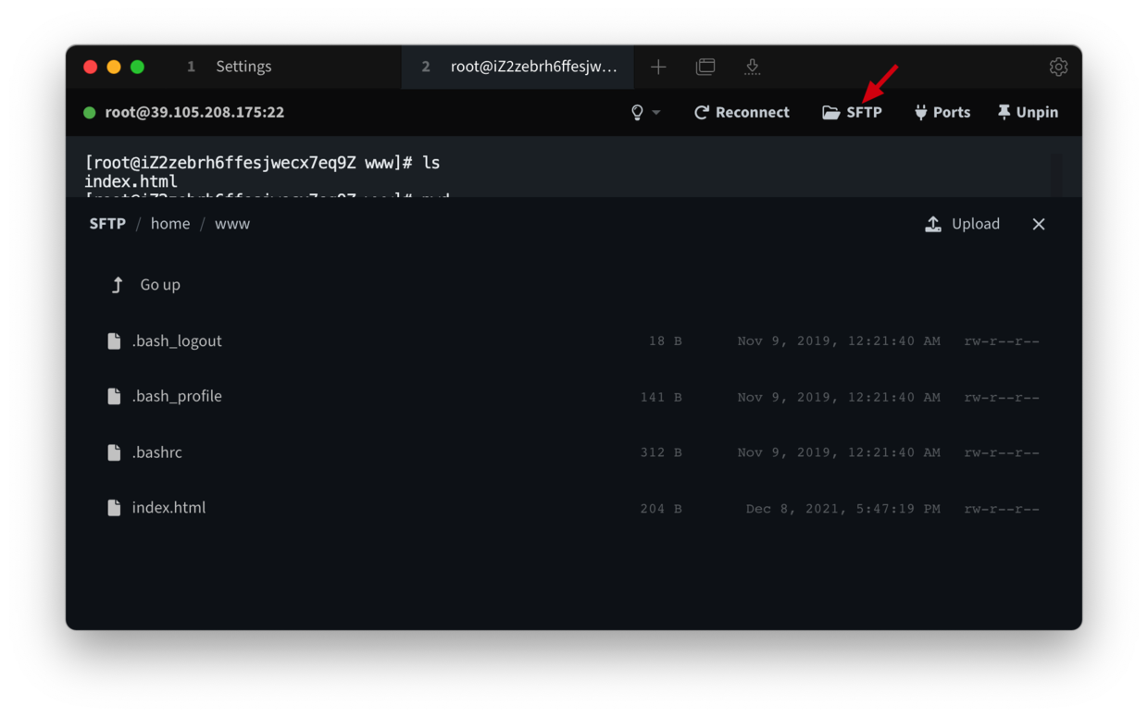Select the .bash_logout file
Viewport: 1148px width, 717px height.
click(x=177, y=341)
